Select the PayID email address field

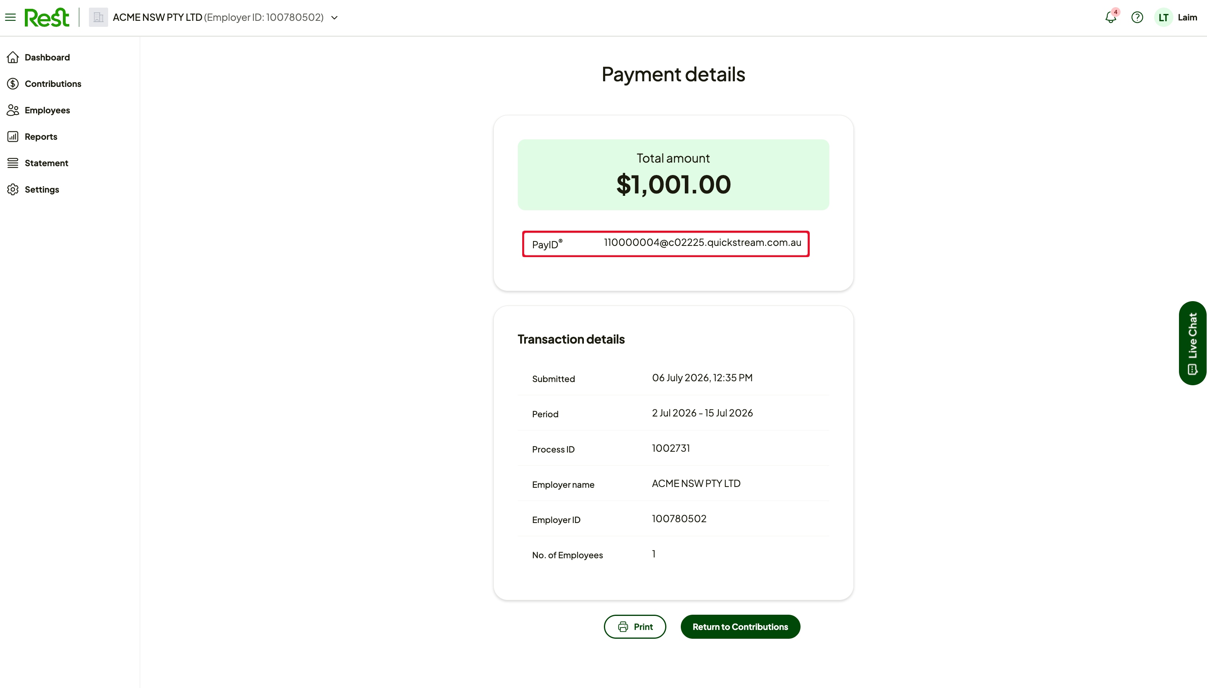point(702,242)
